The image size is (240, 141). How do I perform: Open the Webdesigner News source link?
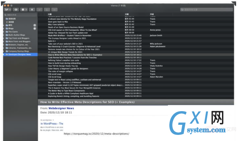(x=61, y=108)
